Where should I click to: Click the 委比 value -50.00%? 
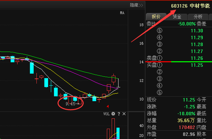pyautogui.click(x=187, y=24)
